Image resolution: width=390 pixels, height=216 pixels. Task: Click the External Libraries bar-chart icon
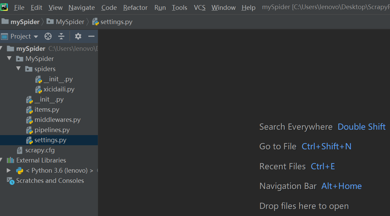[x=10, y=160]
